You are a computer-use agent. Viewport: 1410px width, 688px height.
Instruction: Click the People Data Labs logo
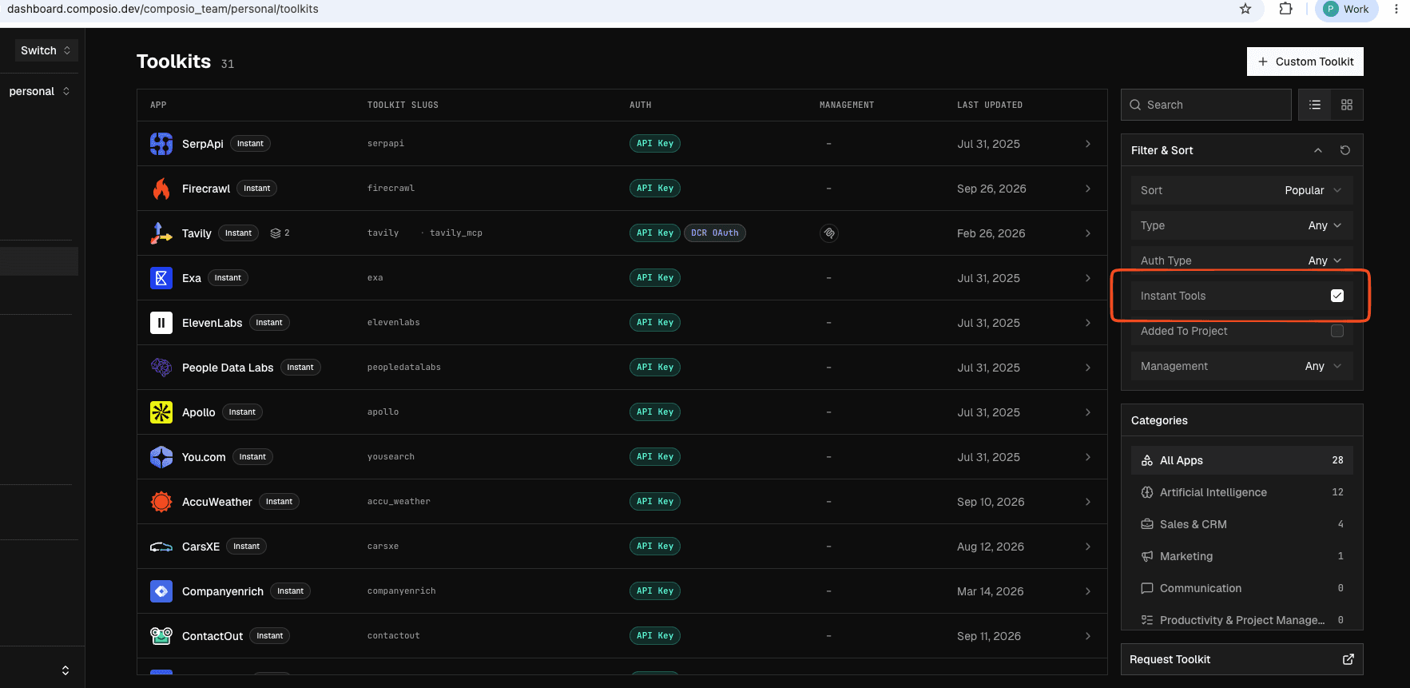pos(161,368)
